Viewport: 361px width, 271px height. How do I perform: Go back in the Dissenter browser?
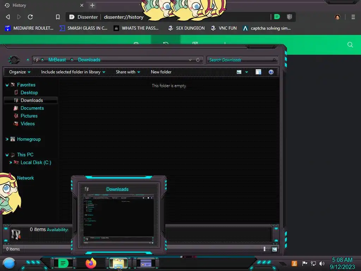point(8,17)
